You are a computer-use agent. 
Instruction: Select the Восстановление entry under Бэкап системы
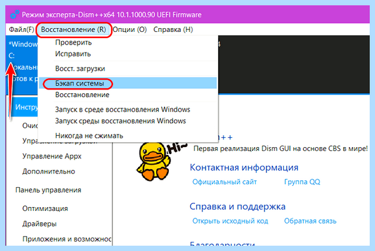[x=127, y=95]
